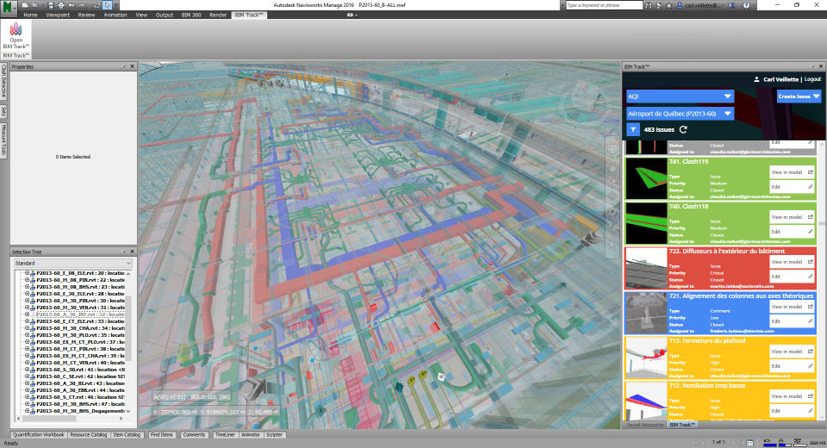Click the filter issues funnel icon
The width and height of the screenshot is (827, 448).
[x=633, y=129]
